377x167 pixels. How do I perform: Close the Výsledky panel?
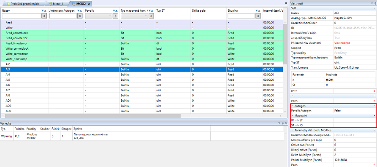286,123
